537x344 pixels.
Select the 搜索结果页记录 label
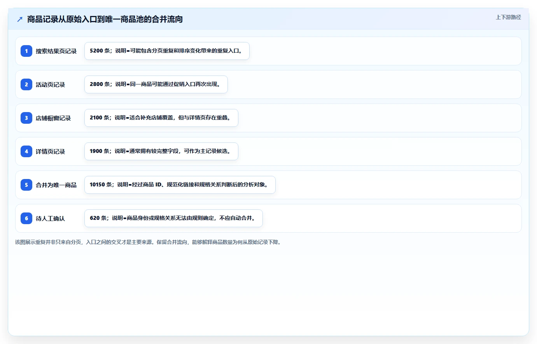(56, 51)
